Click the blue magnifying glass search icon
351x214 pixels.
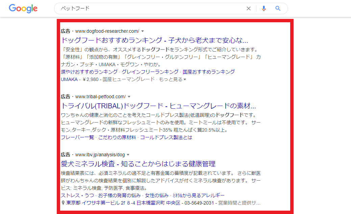coord(278,8)
